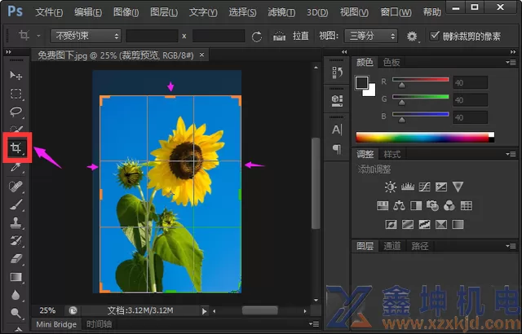Toggle 删除裁剪的像素 checkbox
Image resolution: width=522 pixels, height=334 pixels.
[435, 36]
